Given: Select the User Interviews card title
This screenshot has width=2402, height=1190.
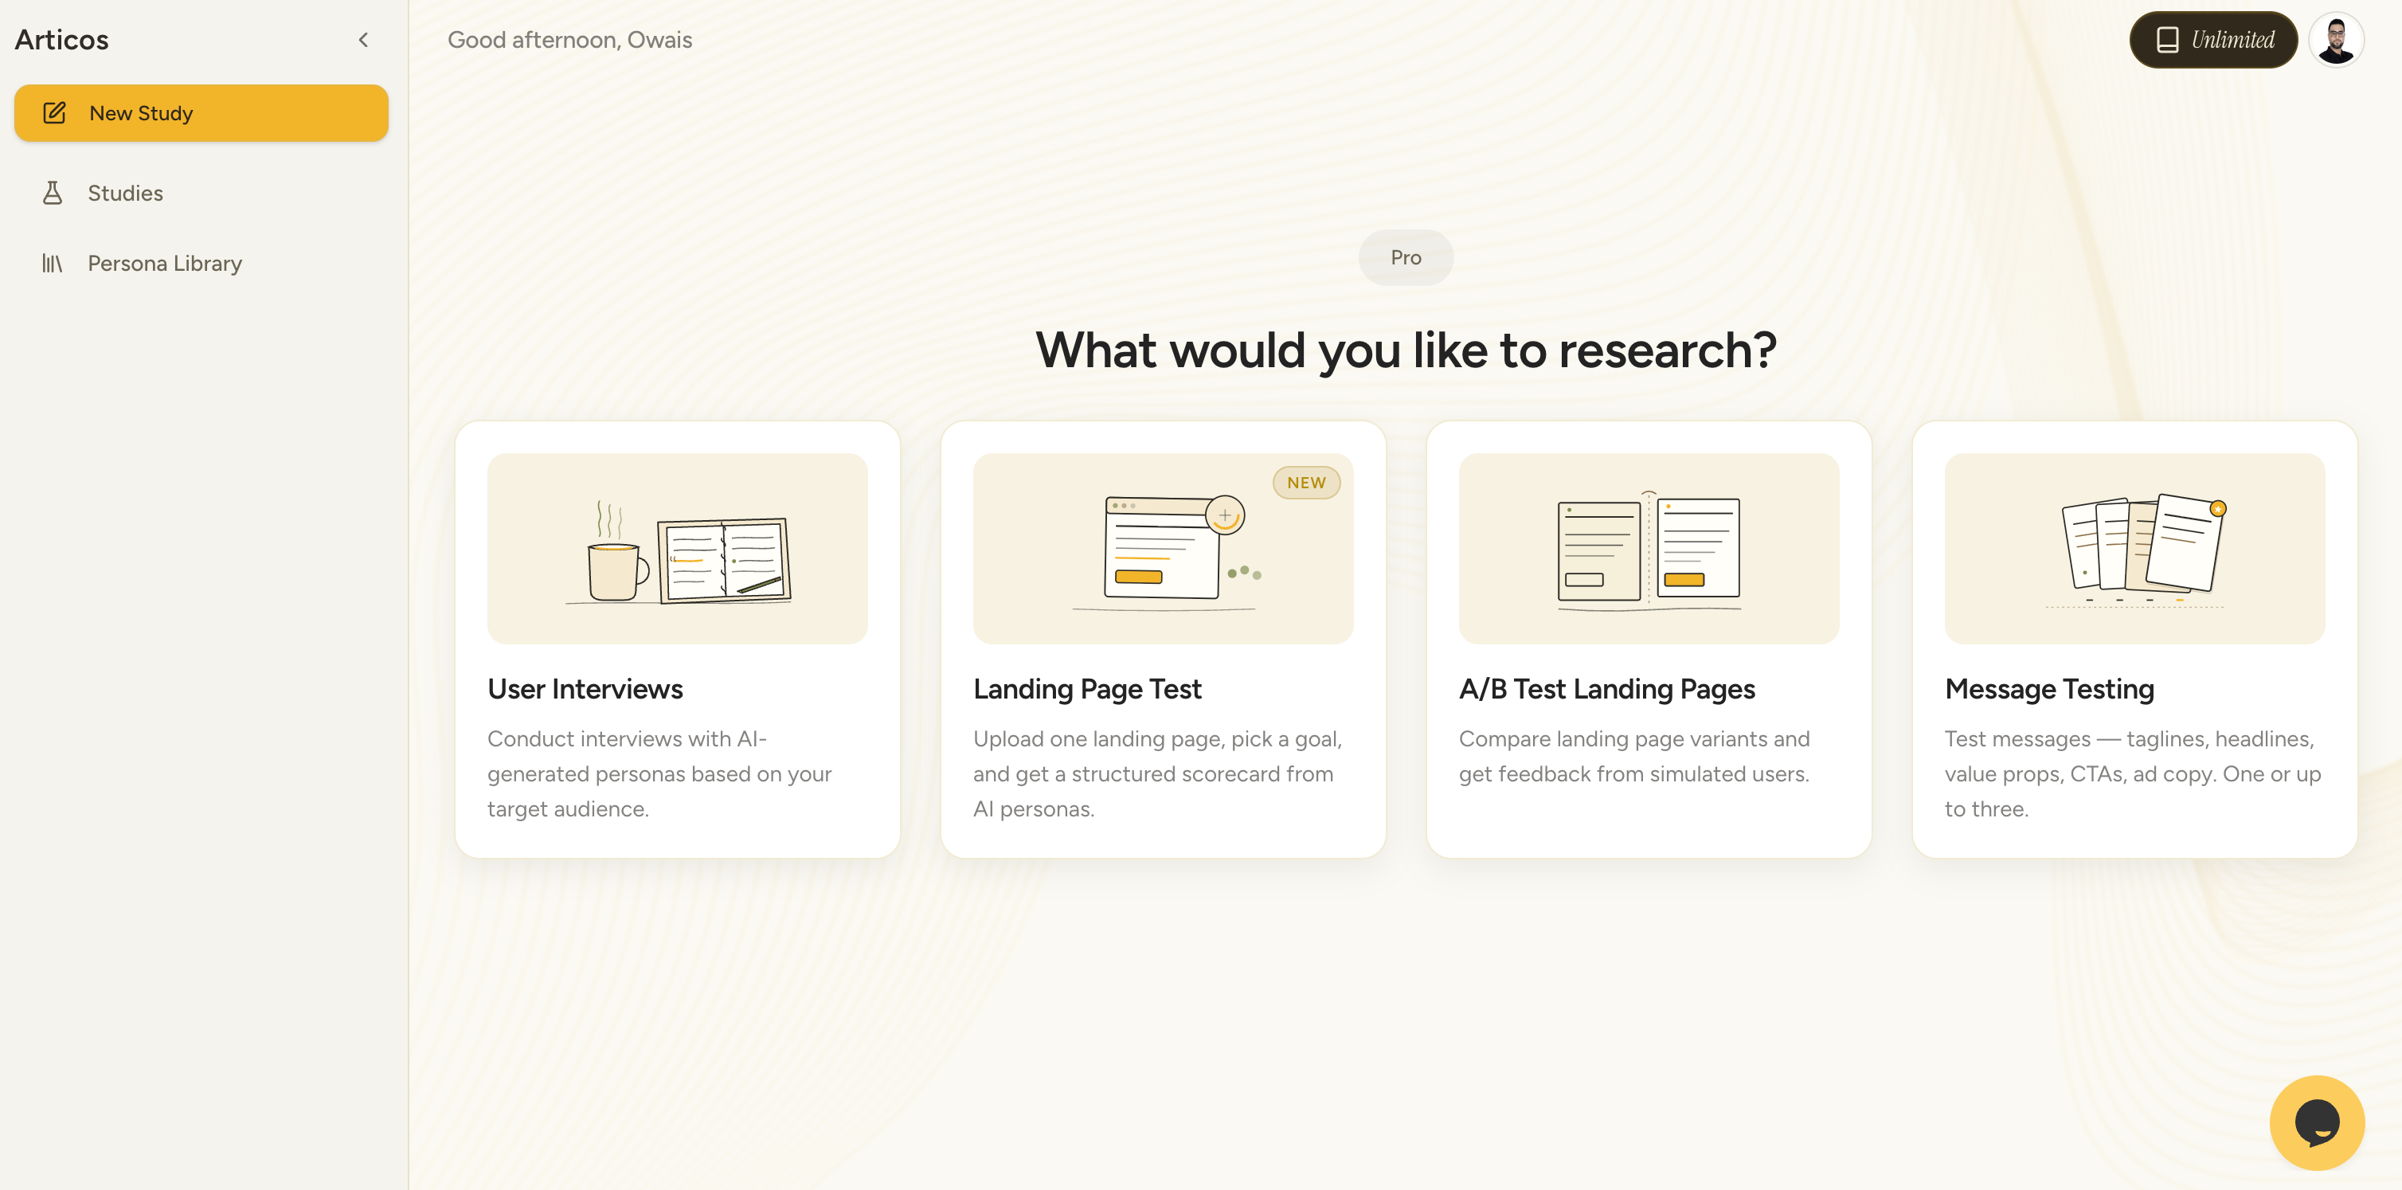Looking at the screenshot, I should coord(585,689).
